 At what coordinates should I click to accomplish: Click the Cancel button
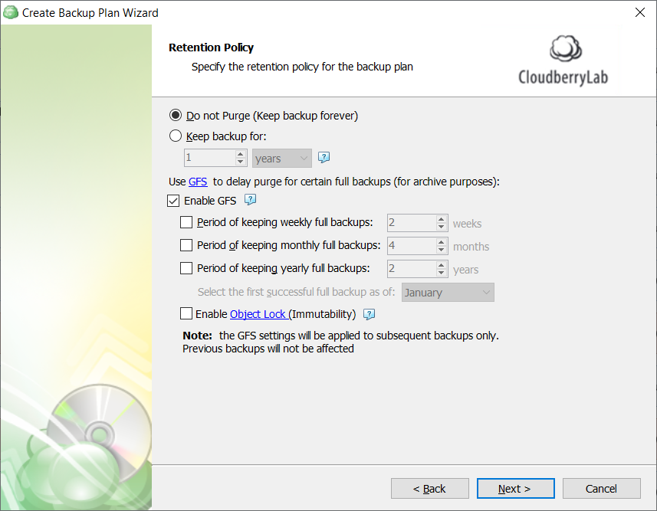pos(601,488)
